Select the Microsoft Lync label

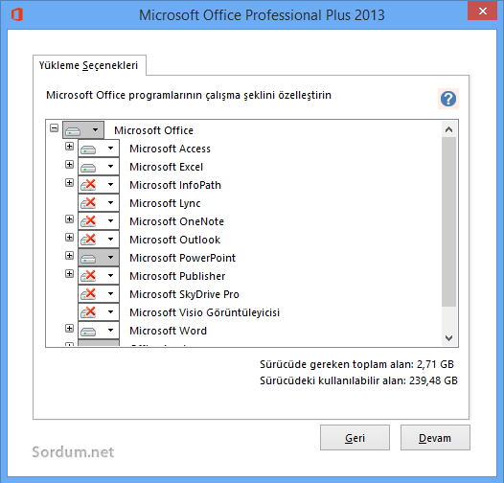(165, 203)
